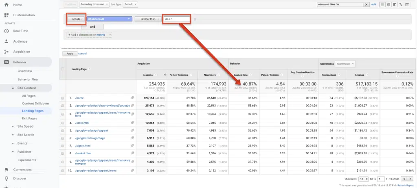Screen dimensions: 417x188
Task: Click the Customization dashboard icon
Action: [x=7, y=15]
